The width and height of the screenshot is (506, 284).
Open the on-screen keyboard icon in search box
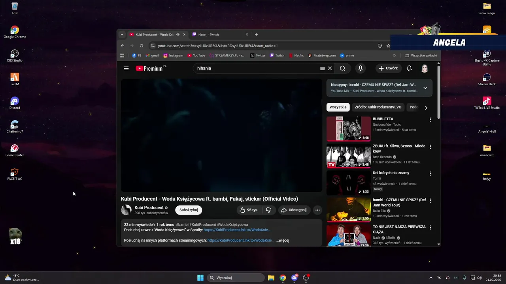point(323,68)
